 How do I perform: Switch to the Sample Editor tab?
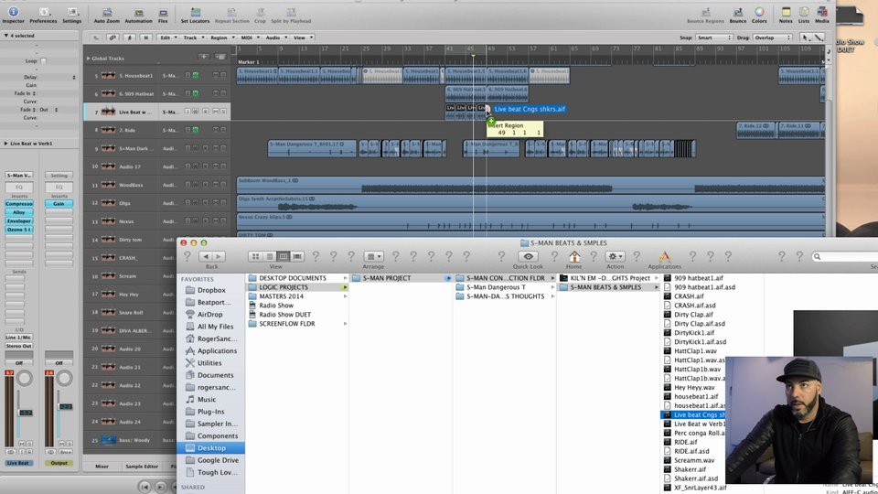[142, 466]
